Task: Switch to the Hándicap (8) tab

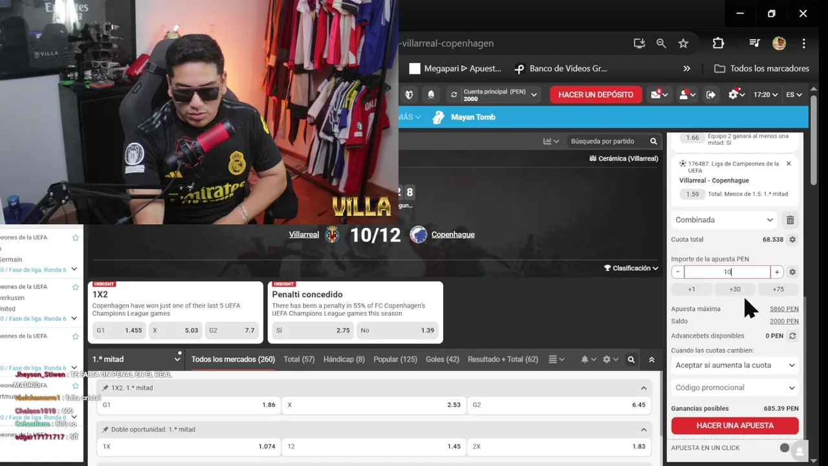Action: pos(344,359)
